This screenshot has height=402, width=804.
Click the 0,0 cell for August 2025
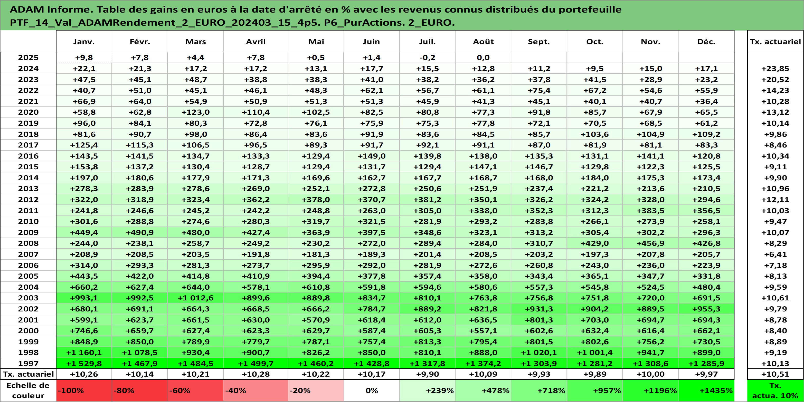click(483, 57)
